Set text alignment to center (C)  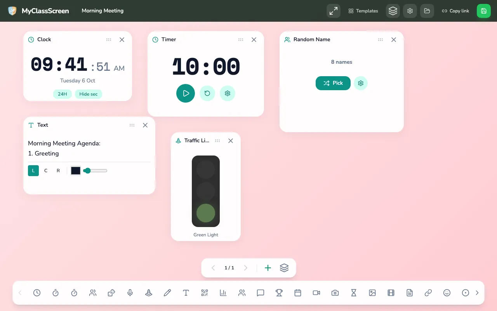click(46, 171)
